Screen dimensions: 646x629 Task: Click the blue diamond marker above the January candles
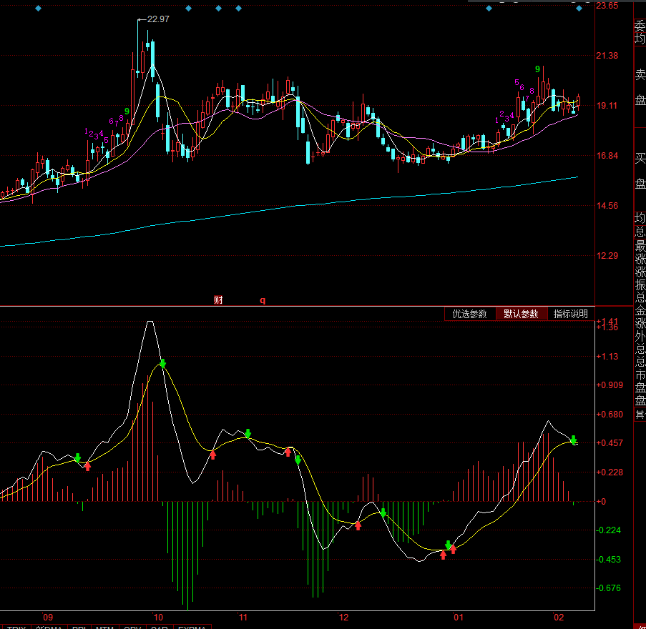pyautogui.click(x=489, y=9)
